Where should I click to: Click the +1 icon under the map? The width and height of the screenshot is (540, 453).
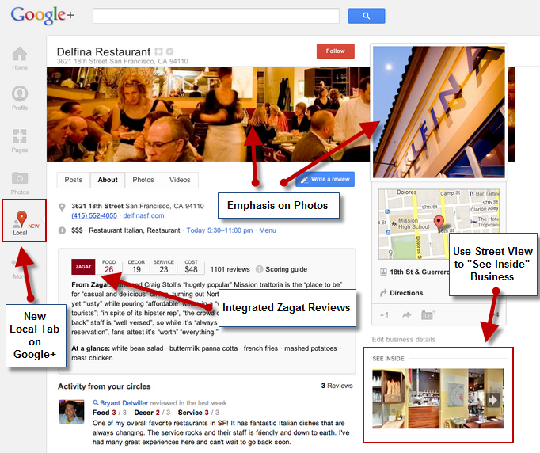[384, 315]
